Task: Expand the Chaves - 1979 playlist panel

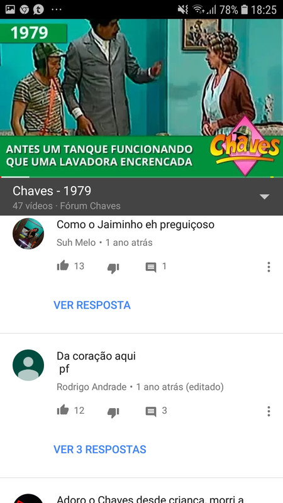Action: pyautogui.click(x=264, y=197)
